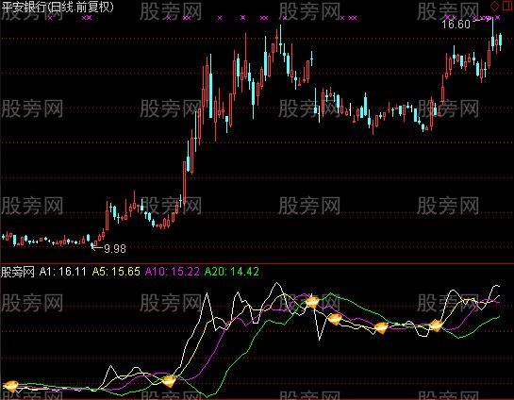Screen dimensions: 514x400
Task: Click the yellow A5: 15.65 indicator value
Action: point(116,272)
